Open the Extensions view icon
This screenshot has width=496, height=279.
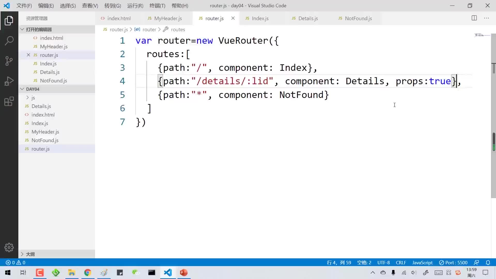[9, 101]
